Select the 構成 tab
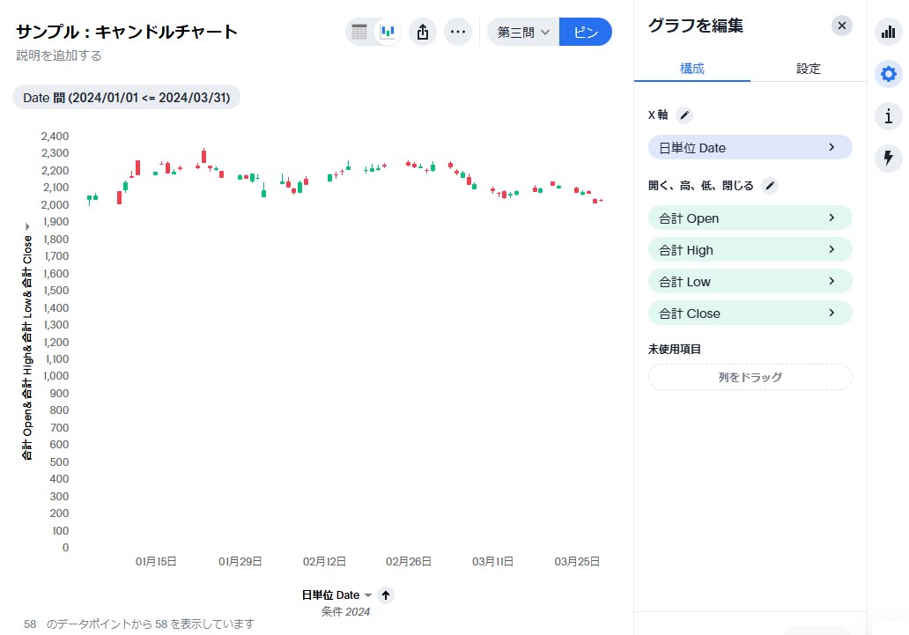 pos(691,69)
